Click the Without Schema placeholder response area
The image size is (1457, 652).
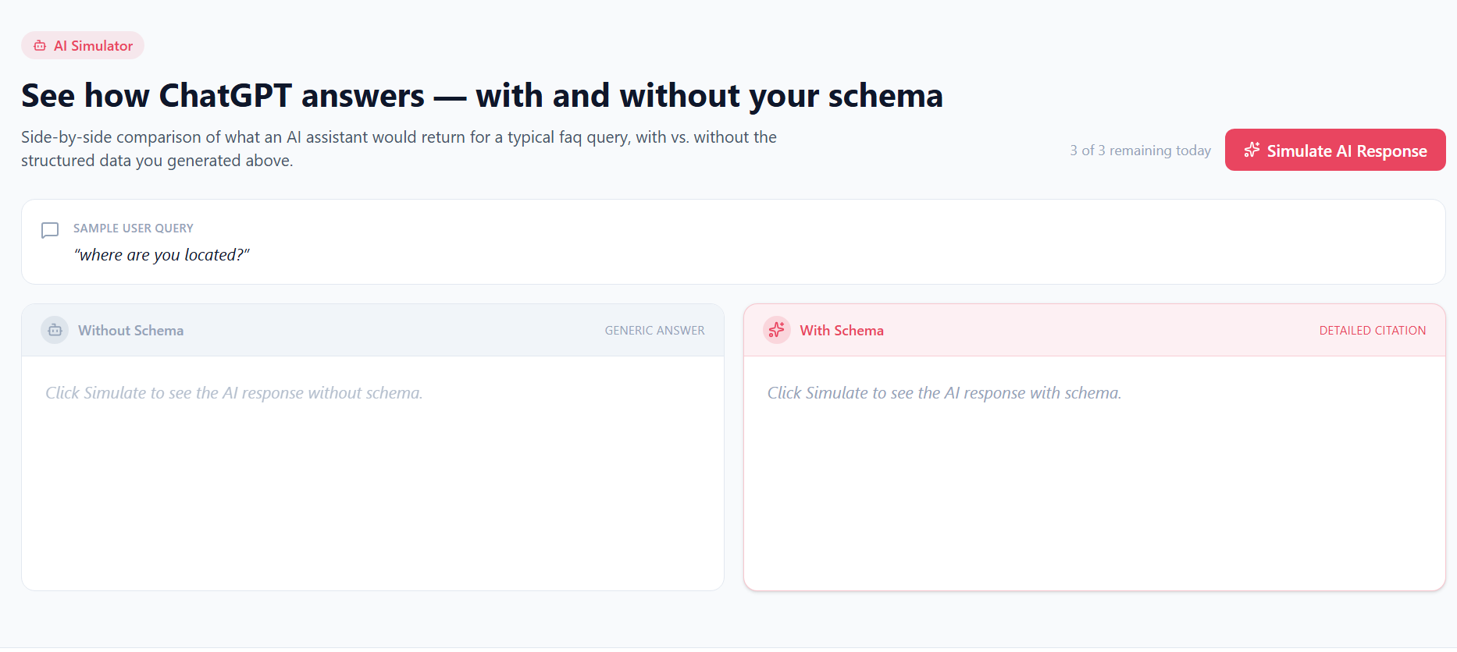pyautogui.click(x=233, y=392)
